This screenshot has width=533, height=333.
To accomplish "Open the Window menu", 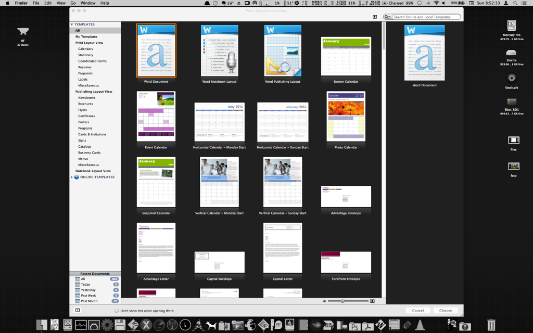I will coord(87,3).
